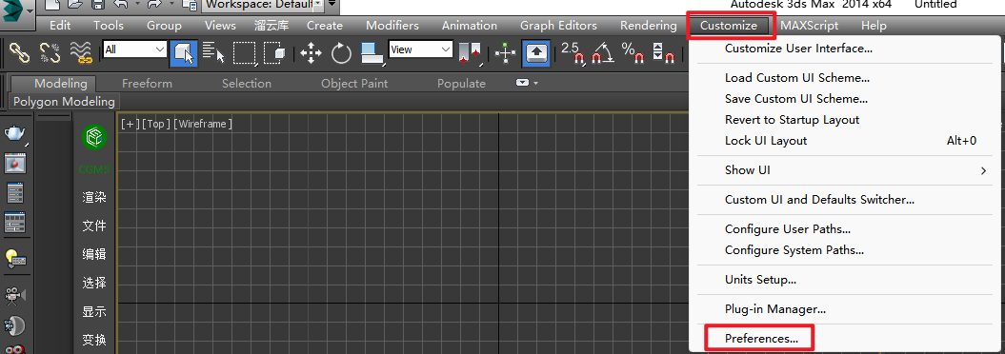Viewport: 1005px width, 354px height.
Task: Click the Select and Link chain icon
Action: click(x=19, y=52)
